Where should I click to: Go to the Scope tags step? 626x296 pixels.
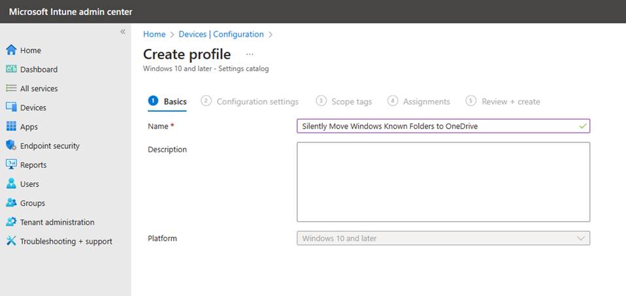pyautogui.click(x=351, y=101)
